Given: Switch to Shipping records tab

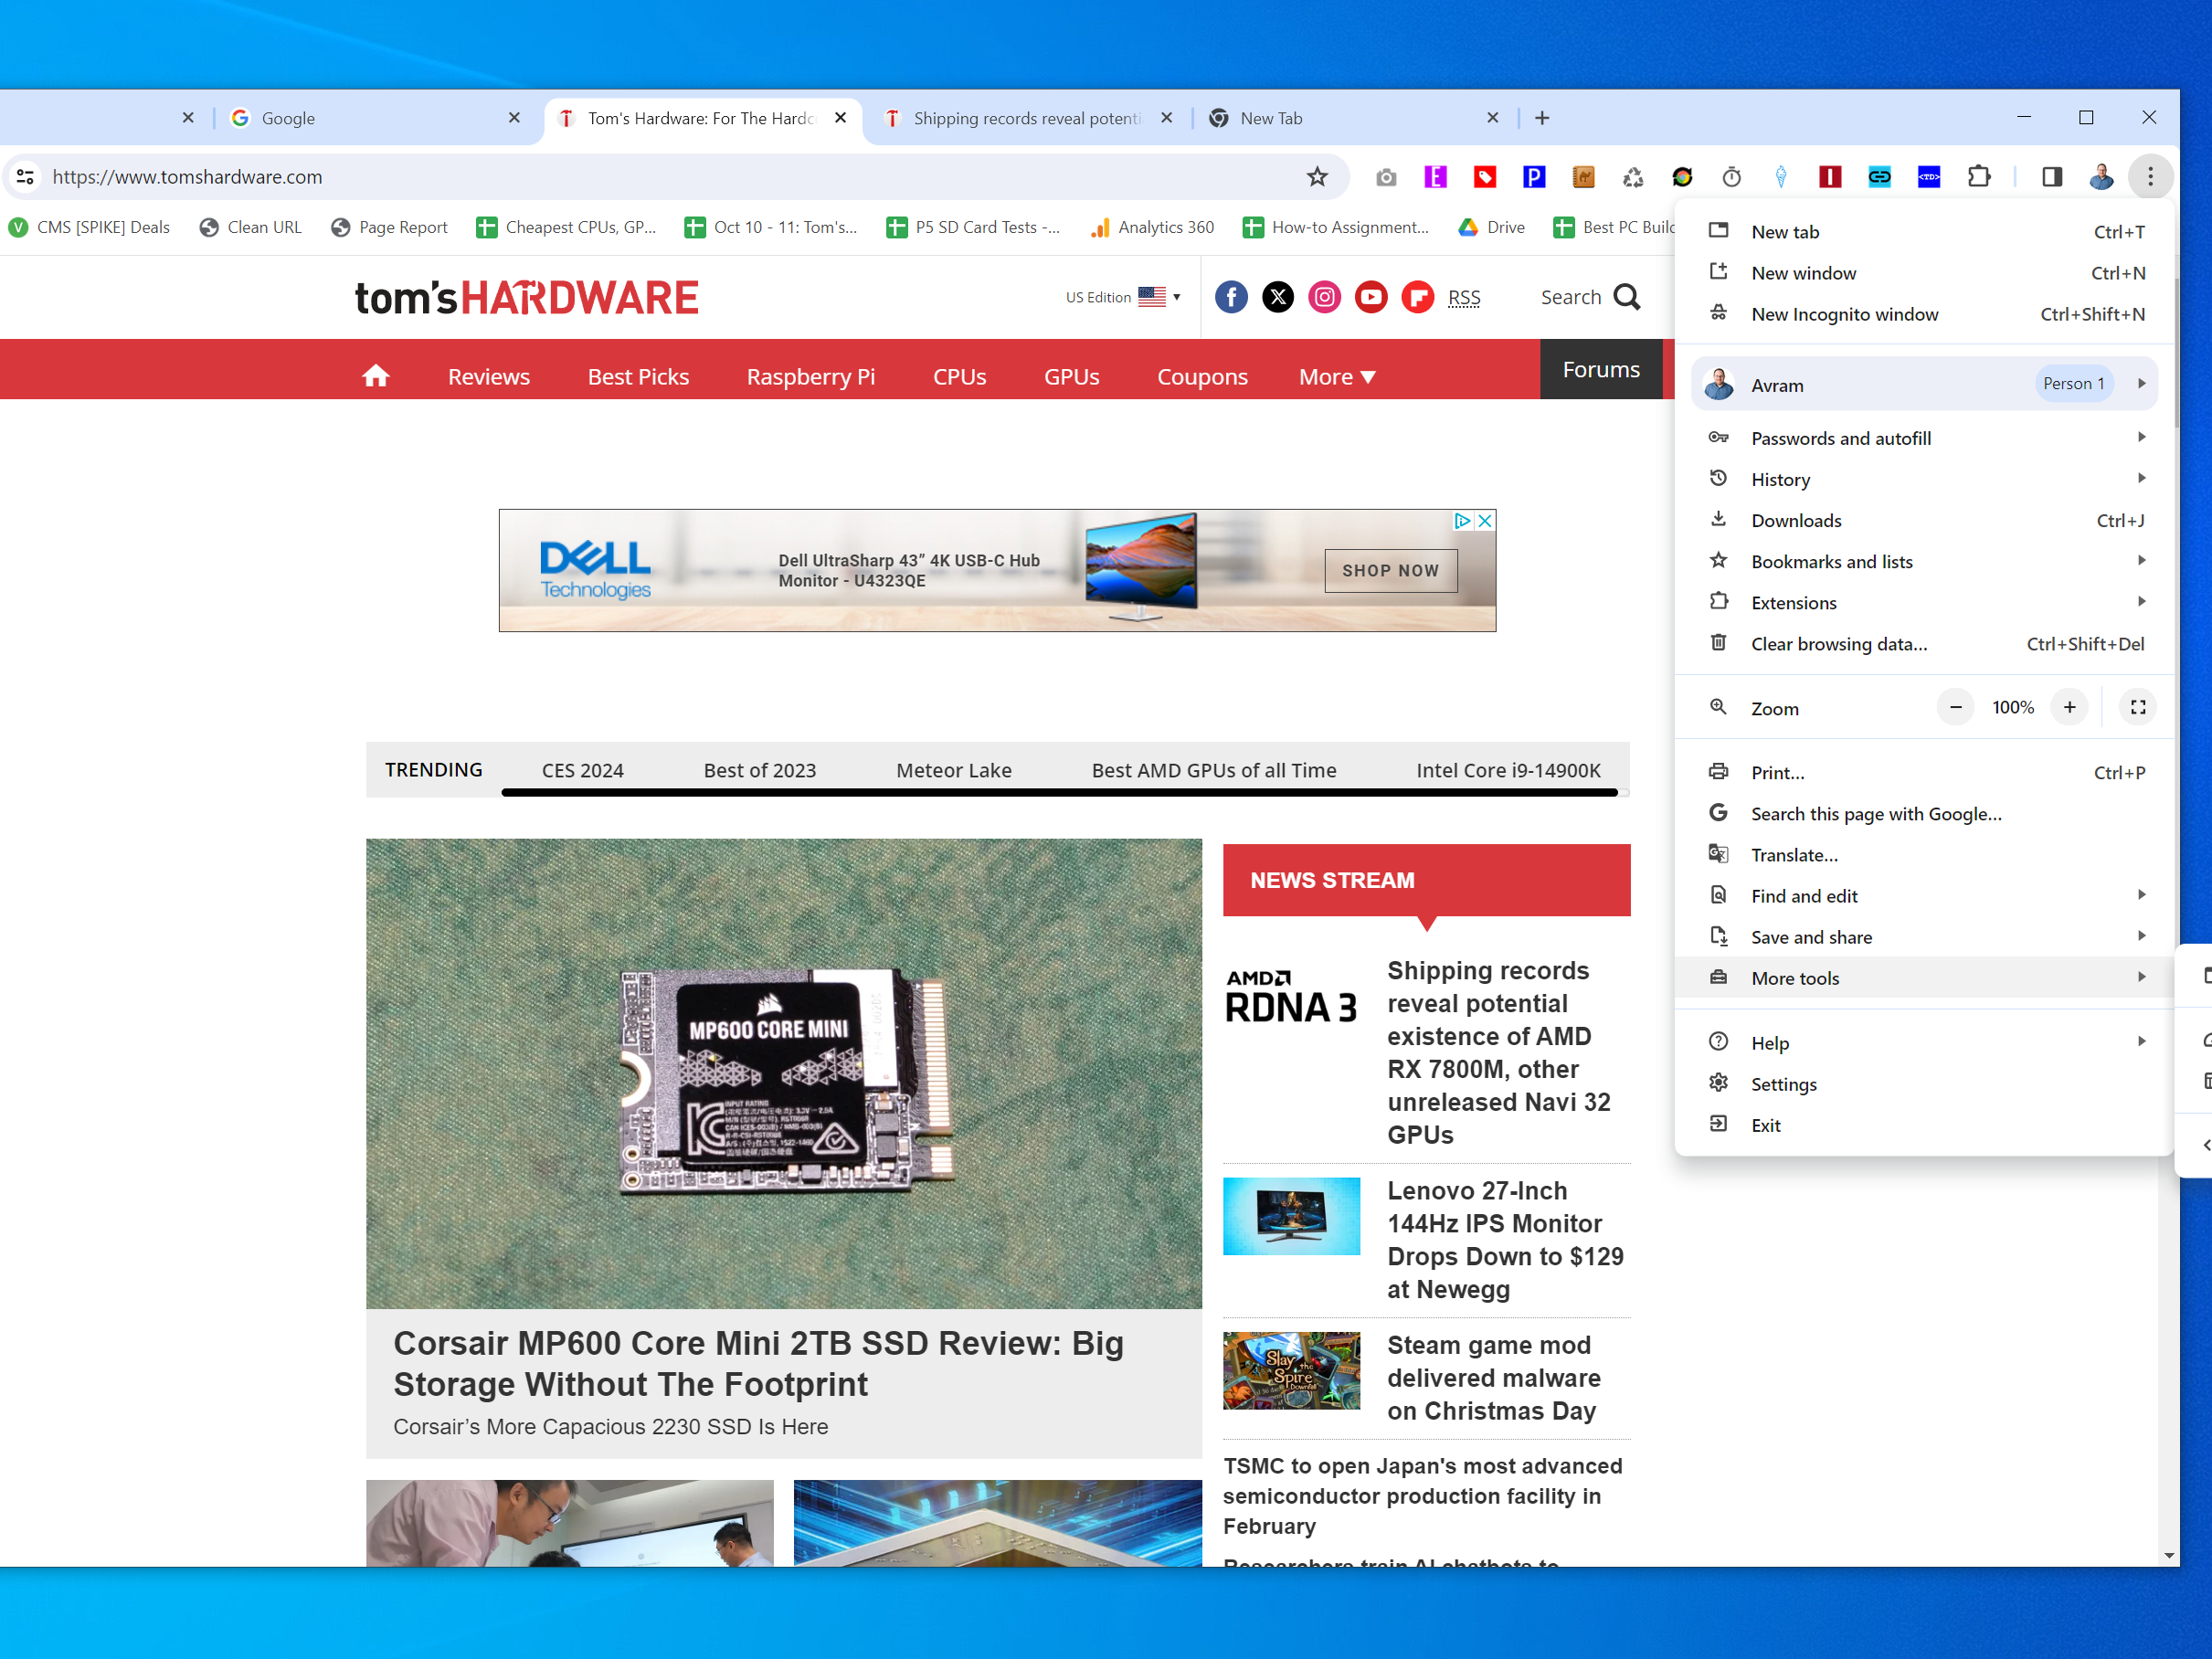Looking at the screenshot, I should [x=1029, y=118].
